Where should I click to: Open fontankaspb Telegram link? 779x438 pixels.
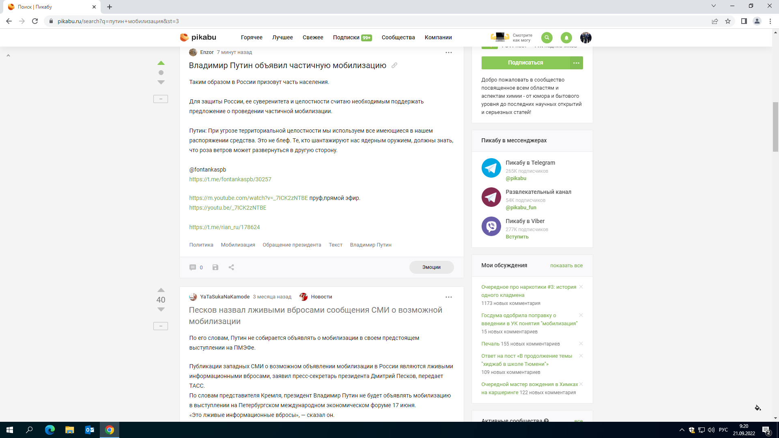[x=230, y=179]
